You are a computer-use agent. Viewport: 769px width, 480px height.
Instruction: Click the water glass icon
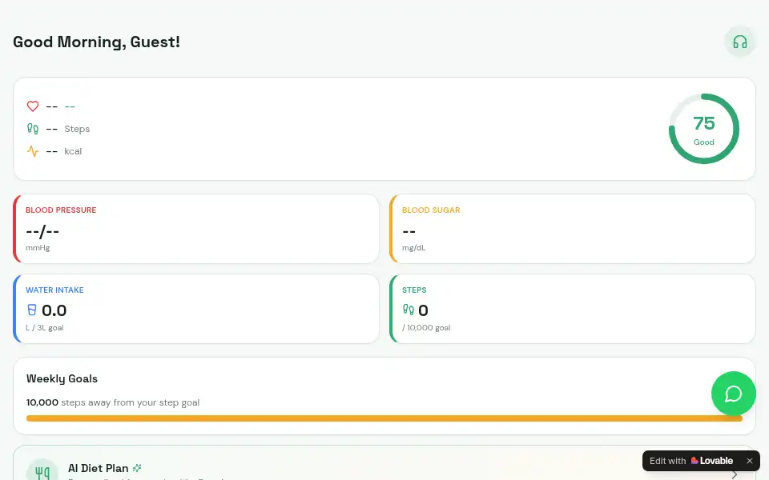pos(32,310)
